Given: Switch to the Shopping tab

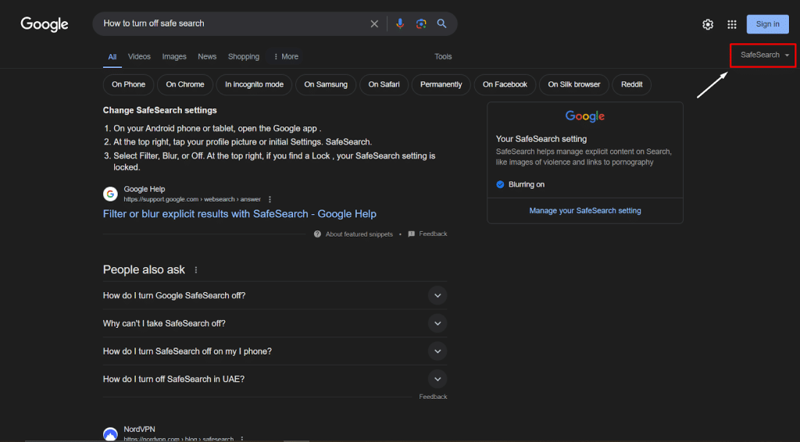Looking at the screenshot, I should (x=244, y=56).
